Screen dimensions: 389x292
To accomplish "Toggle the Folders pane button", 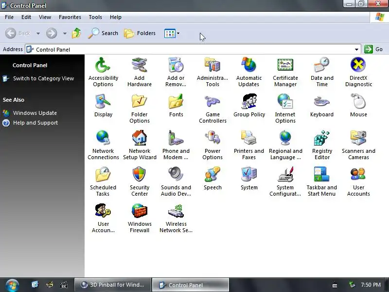I will [x=140, y=33].
